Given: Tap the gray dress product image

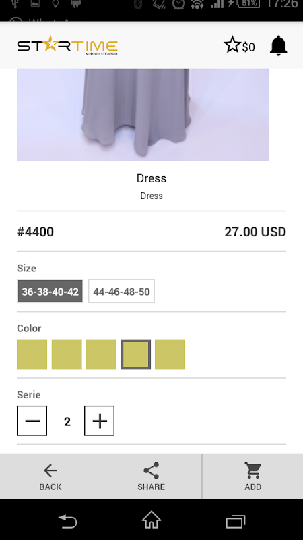Looking at the screenshot, I should point(143,115).
